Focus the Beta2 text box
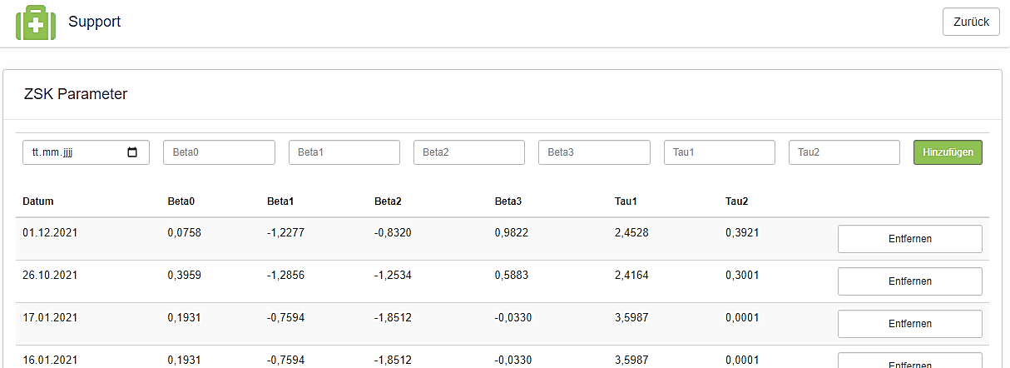The height and width of the screenshot is (368, 1010). click(x=469, y=152)
